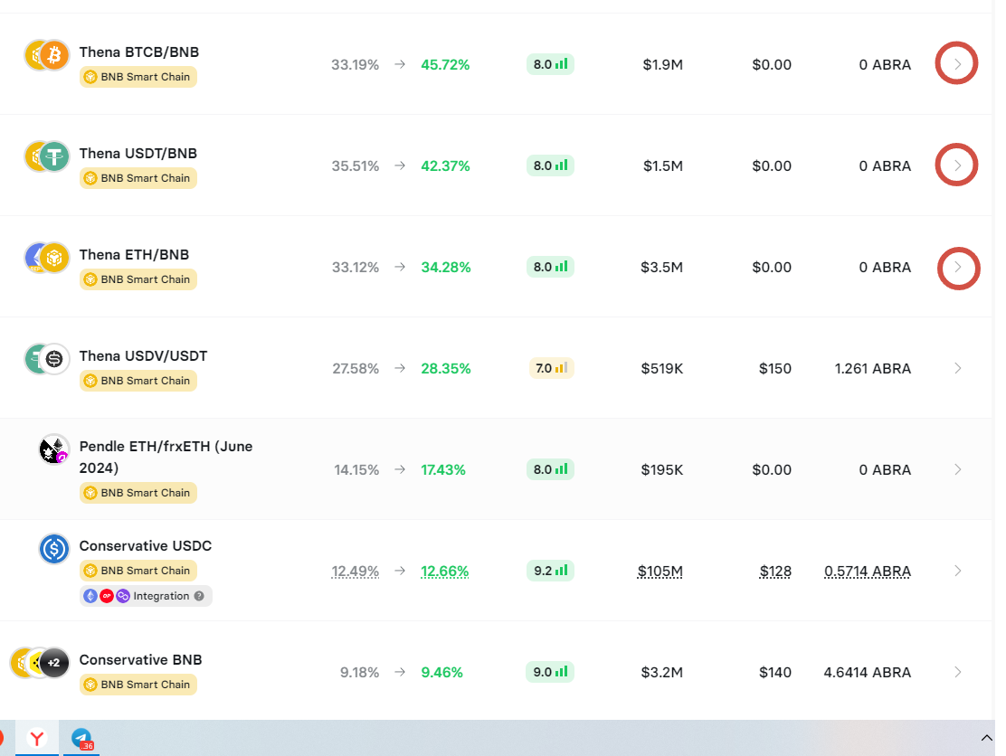Click the $150 deposit value

[x=775, y=369]
